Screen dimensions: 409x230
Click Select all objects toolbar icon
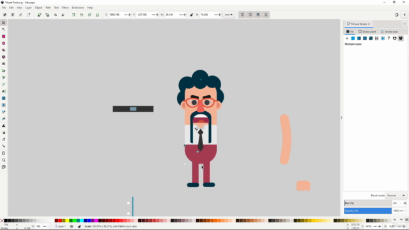pyautogui.click(x=4, y=15)
